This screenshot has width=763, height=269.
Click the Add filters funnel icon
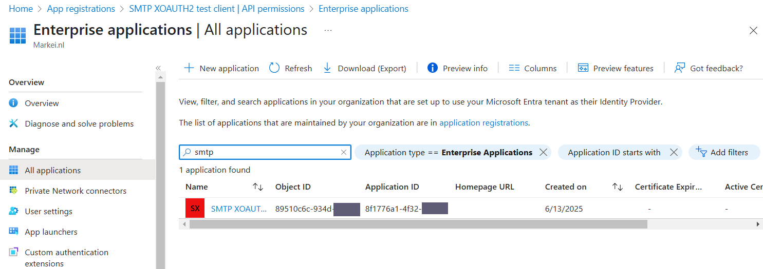coord(701,152)
